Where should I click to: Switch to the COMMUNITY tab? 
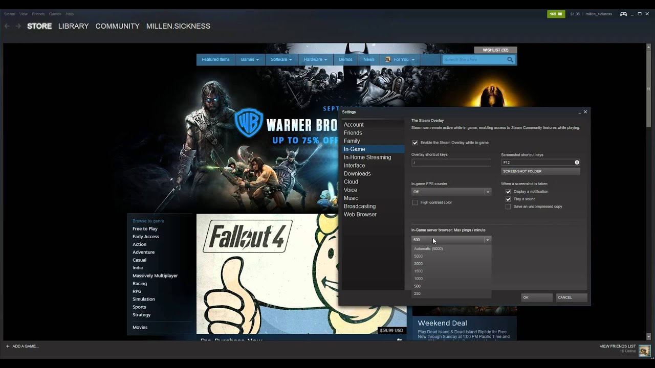117,26
